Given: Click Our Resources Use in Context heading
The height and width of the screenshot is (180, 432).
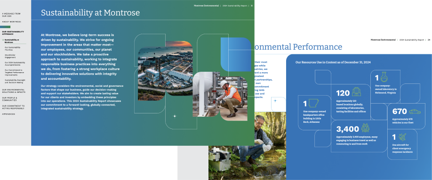Looking at the screenshot, I should tap(333, 62).
